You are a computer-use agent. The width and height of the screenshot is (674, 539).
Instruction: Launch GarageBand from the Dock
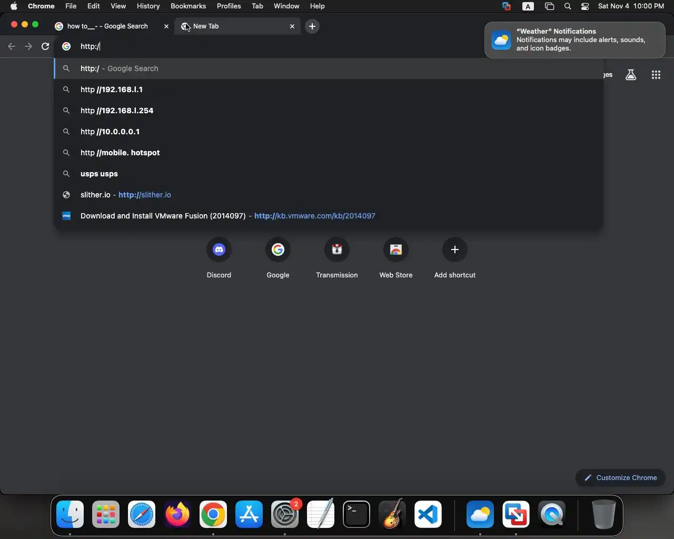pyautogui.click(x=392, y=514)
